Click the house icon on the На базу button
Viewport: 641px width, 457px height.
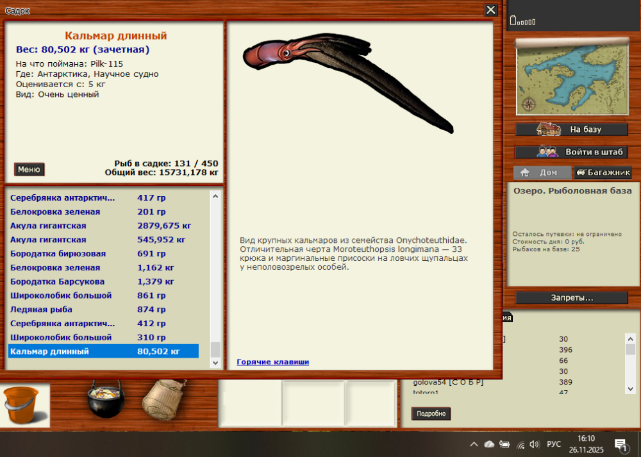(x=548, y=129)
